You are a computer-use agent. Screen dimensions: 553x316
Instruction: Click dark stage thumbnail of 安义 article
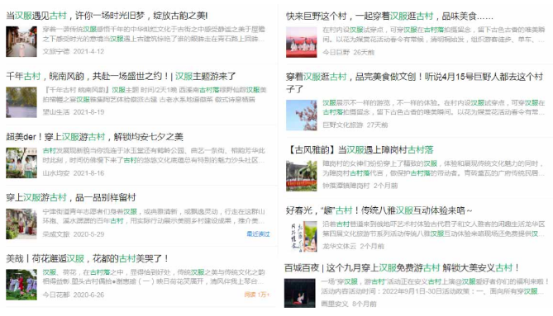tap(300, 293)
